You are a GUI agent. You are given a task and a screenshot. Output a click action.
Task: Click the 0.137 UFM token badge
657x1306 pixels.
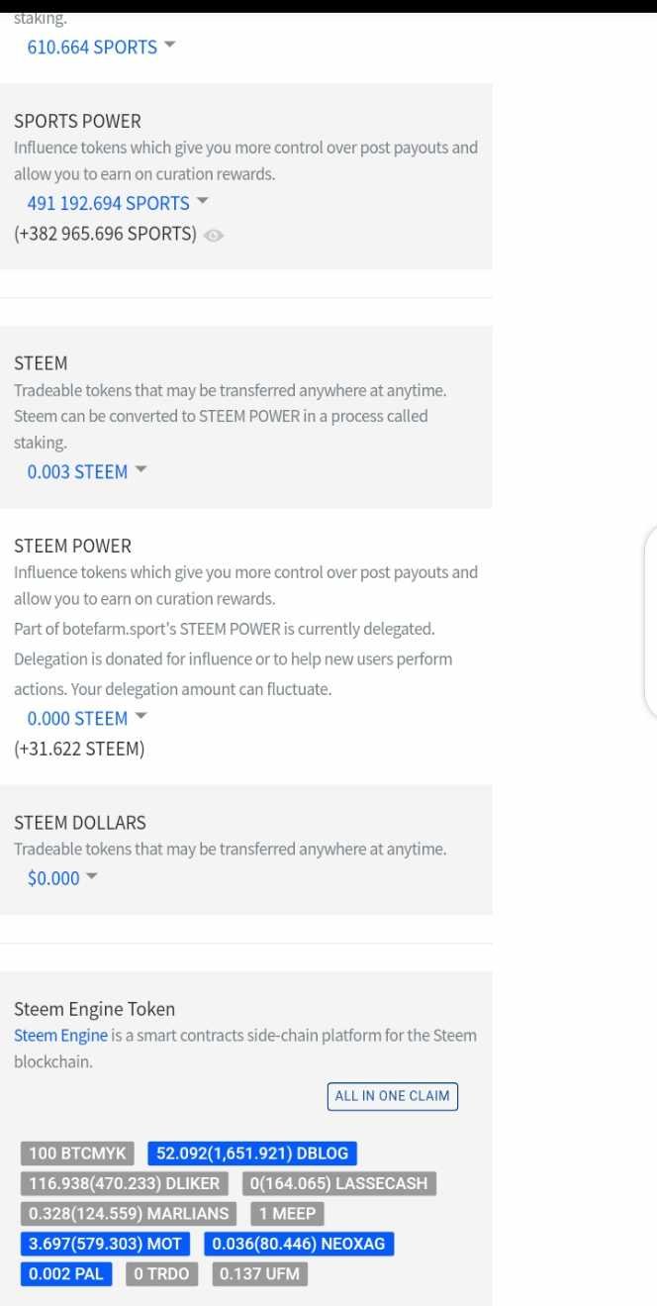pyautogui.click(x=260, y=1273)
